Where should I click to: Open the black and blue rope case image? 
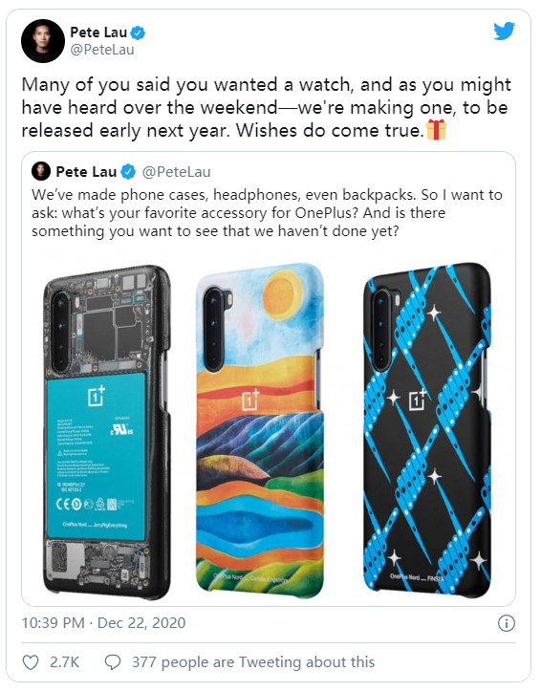[x=426, y=430]
